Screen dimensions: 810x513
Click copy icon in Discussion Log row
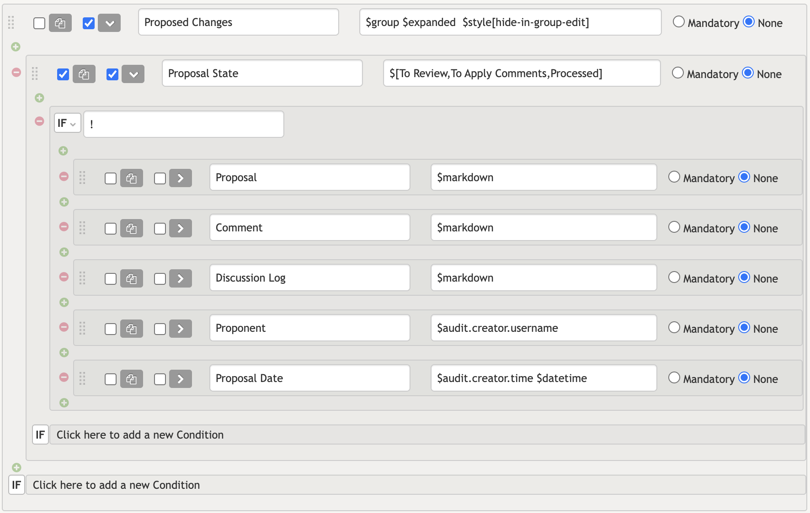(x=132, y=278)
